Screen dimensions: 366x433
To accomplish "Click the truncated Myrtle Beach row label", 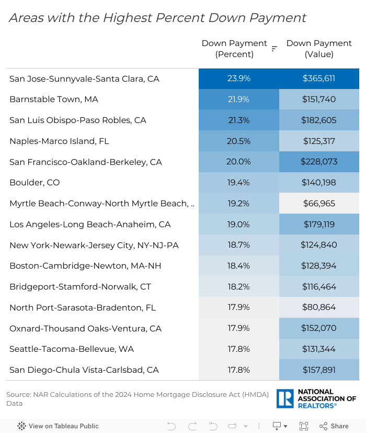I will (x=101, y=203).
